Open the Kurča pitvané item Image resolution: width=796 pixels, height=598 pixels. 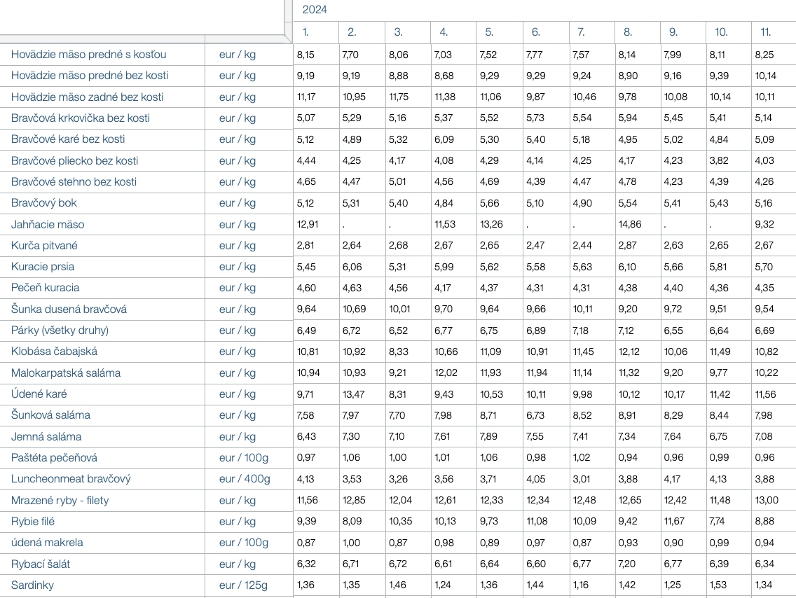[44, 246]
